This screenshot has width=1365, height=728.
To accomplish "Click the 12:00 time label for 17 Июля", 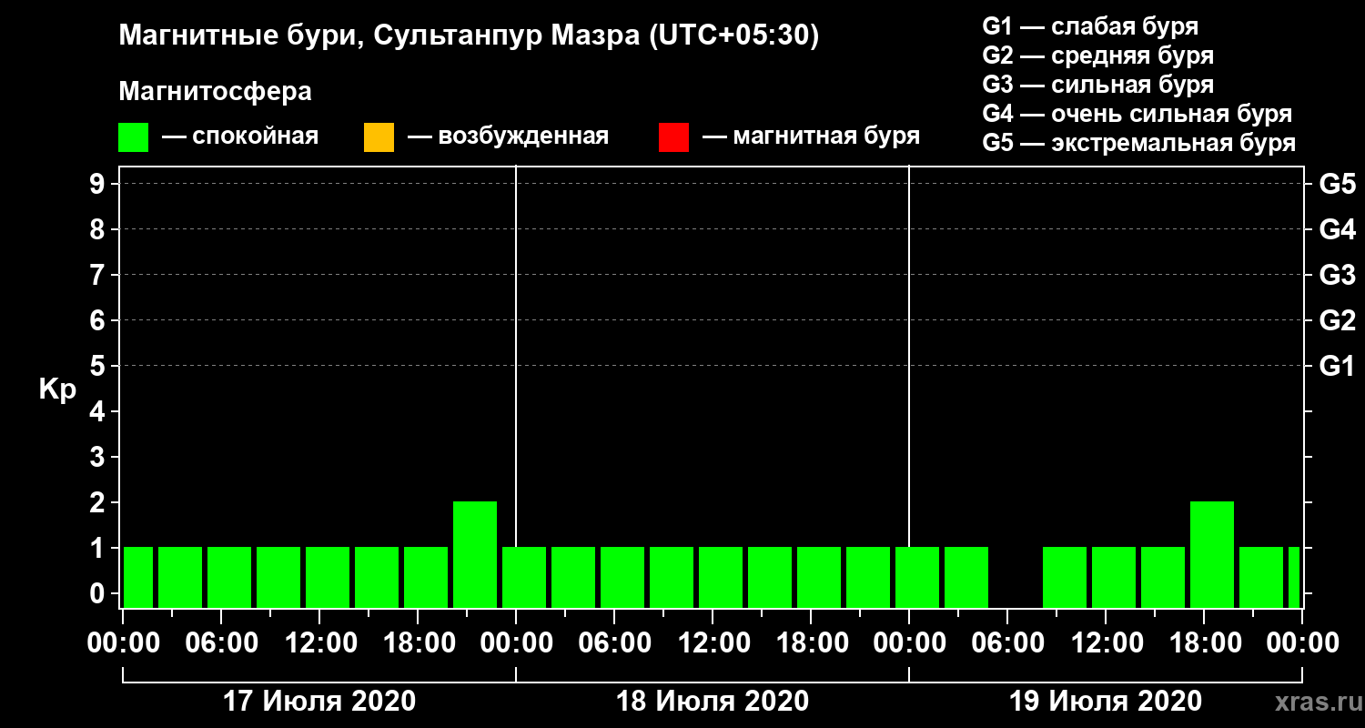I will pos(319,643).
